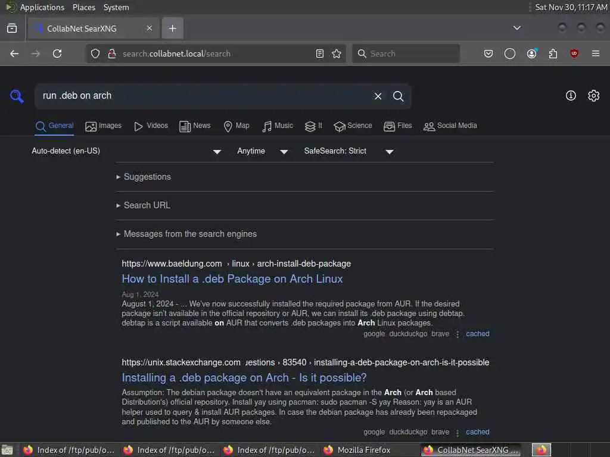This screenshot has height=457, width=610.
Task: Open Installing a .deb package on Arch link
Action: [244, 378]
